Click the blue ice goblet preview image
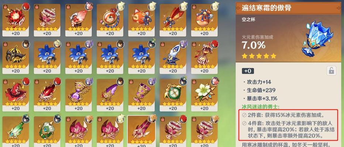Screen dimensions: 344x147 (317, 39)
